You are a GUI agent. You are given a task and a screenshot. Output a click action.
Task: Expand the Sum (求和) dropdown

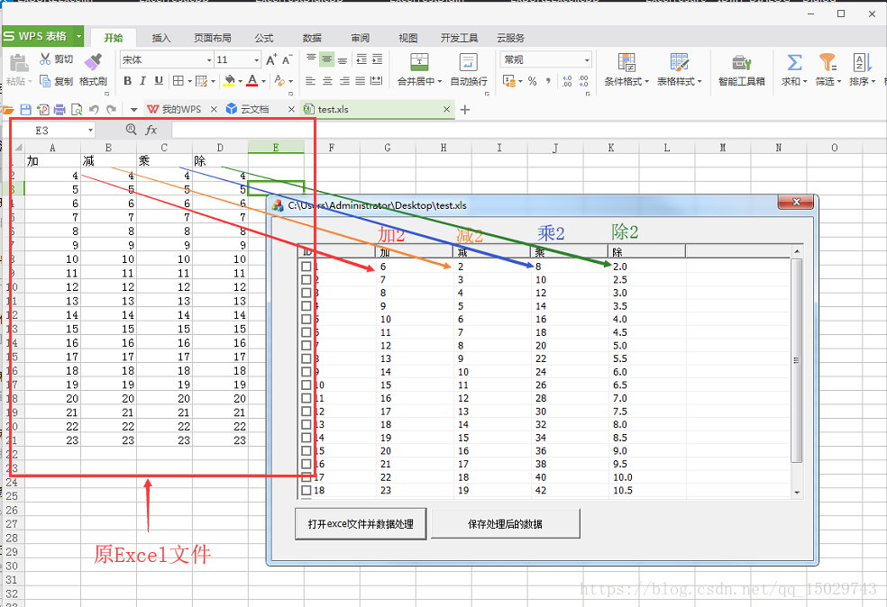pyautogui.click(x=804, y=81)
